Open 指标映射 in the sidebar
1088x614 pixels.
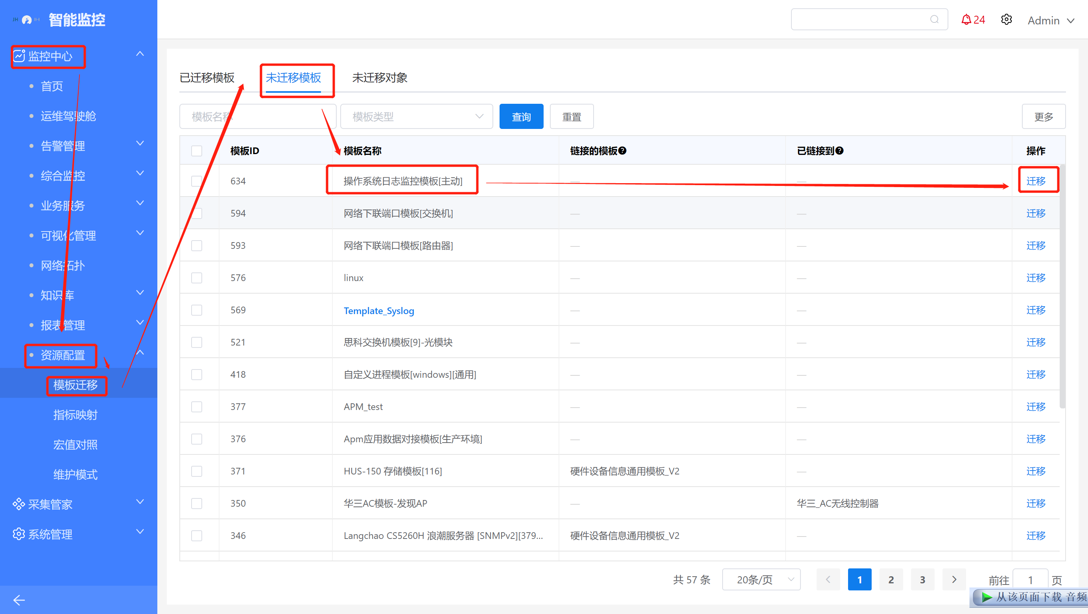76,415
